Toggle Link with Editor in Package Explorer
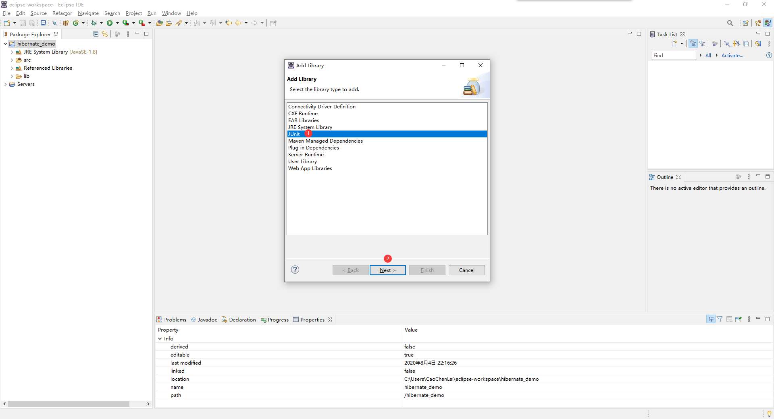Screen dimensions: 774x419 tap(104, 34)
